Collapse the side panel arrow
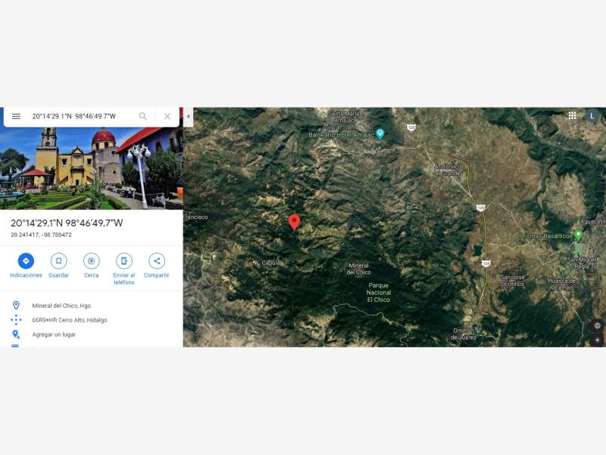The width and height of the screenshot is (606, 455). (188, 116)
